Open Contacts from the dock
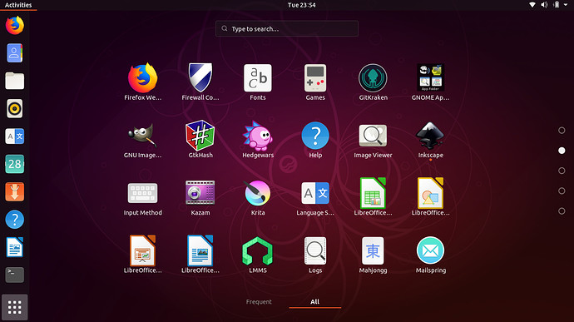Viewport: 574px width, 322px height. coord(15,52)
